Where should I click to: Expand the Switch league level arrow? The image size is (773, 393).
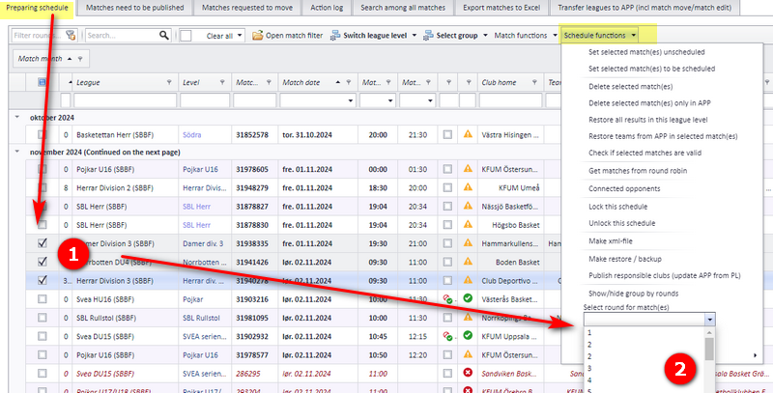pos(415,36)
